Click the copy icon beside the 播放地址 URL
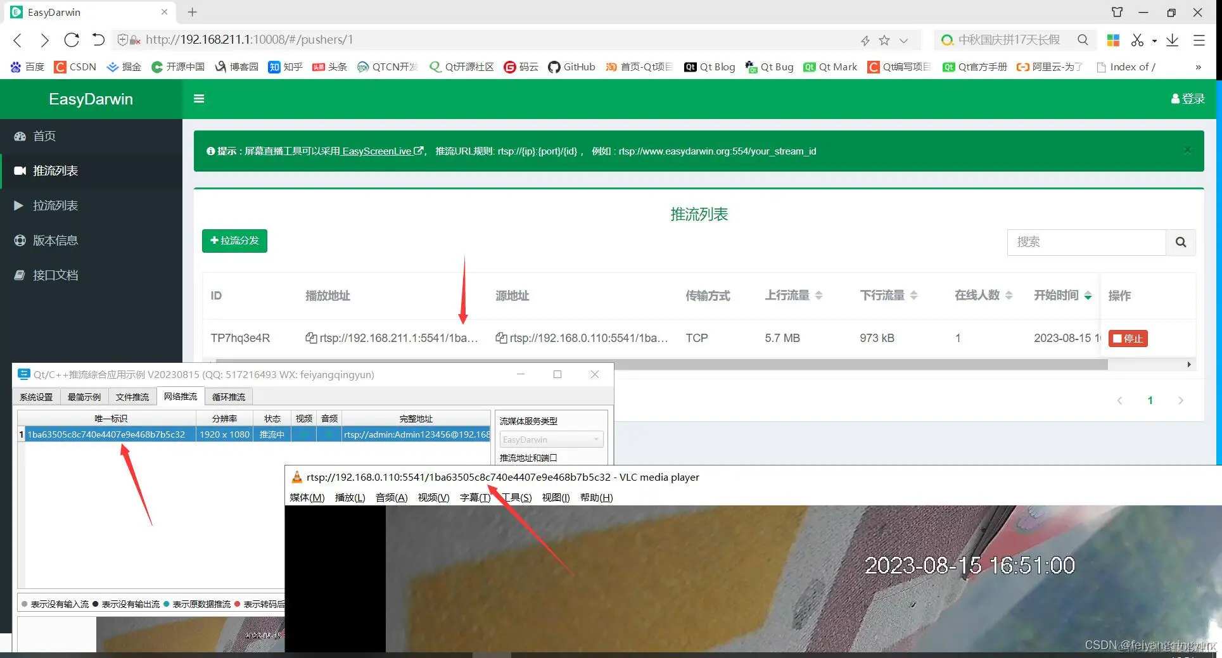 pyautogui.click(x=310, y=338)
